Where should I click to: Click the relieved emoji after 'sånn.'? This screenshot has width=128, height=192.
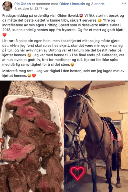coord(72,65)
